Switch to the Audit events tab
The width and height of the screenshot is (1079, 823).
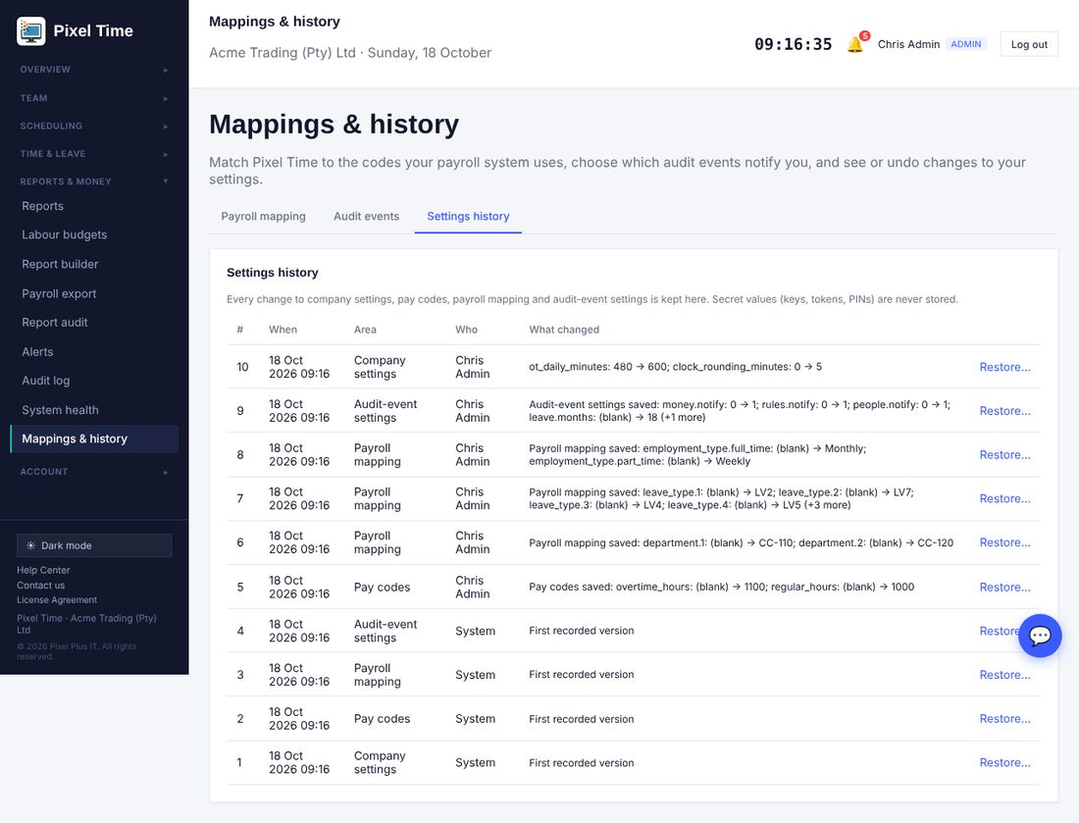pos(366,216)
